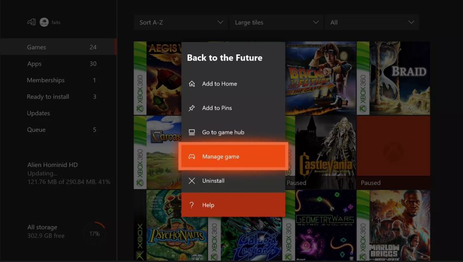The width and height of the screenshot is (463, 262).
Task: Click the X icon beside Uninstall
Action: 192,181
